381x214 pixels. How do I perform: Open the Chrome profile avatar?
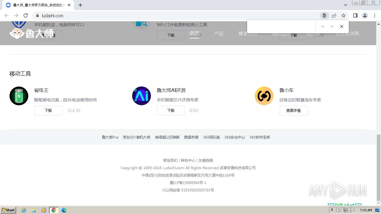[x=365, y=15]
